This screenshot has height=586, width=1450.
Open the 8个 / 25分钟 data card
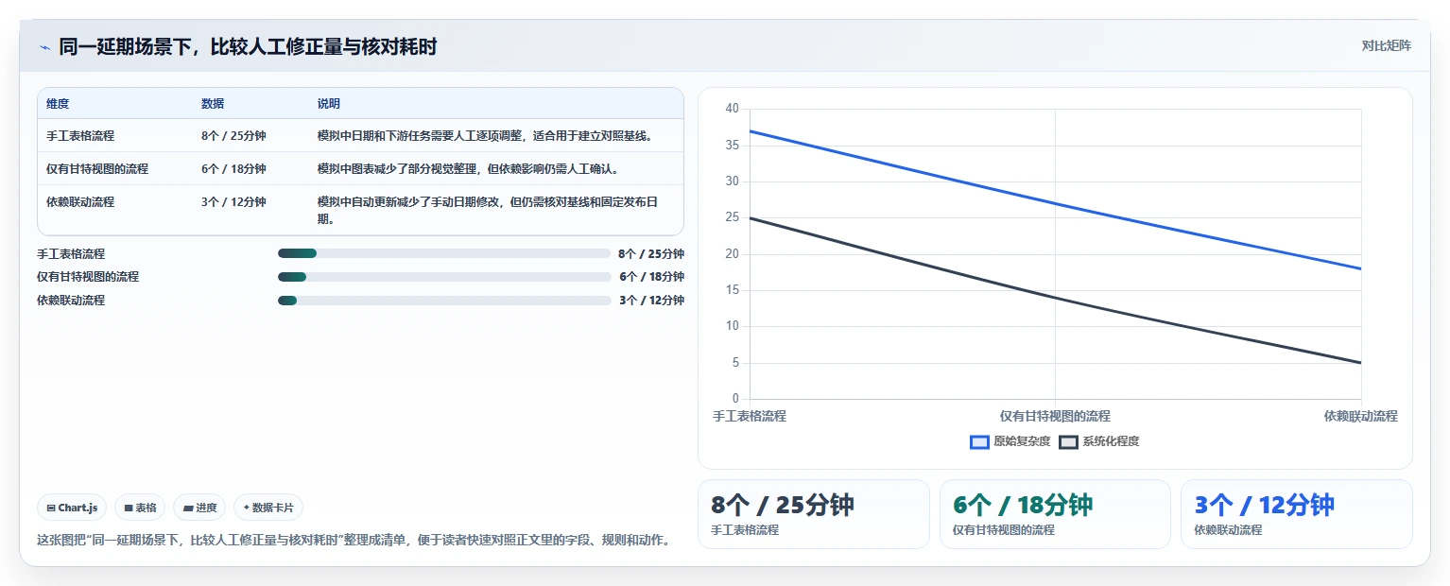tap(814, 514)
